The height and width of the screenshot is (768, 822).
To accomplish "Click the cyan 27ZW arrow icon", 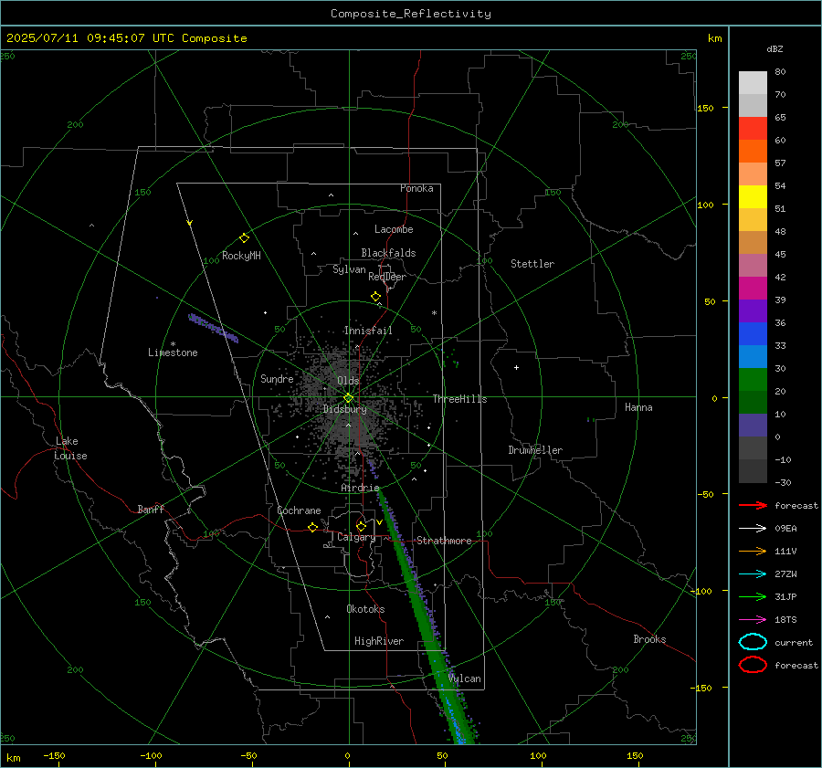I will (753, 574).
